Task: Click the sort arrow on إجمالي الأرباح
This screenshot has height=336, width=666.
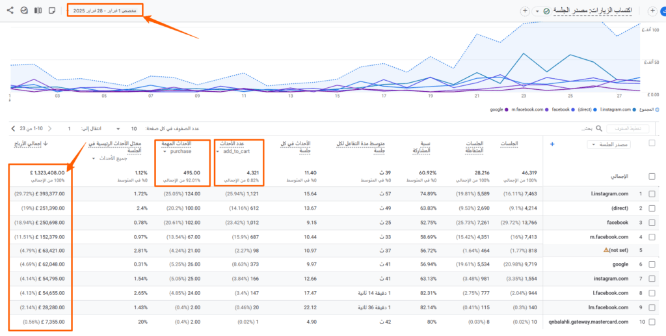Action: click(x=45, y=144)
